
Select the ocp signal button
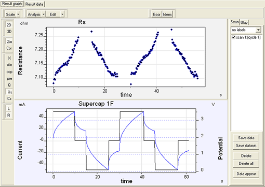(x=9, y=71)
